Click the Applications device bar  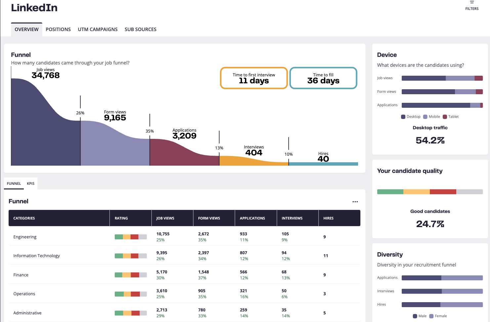(x=442, y=105)
